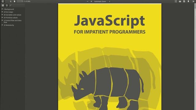Image resolution: width=196 pixels, height=110 pixels.
Task: Open the 'I Background' outline entry
Action: pyautogui.click(x=9, y=9)
